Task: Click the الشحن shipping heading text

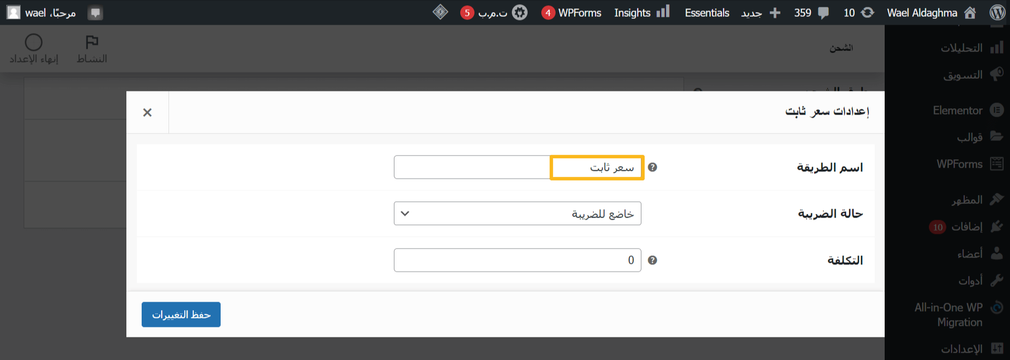Action: tap(841, 48)
